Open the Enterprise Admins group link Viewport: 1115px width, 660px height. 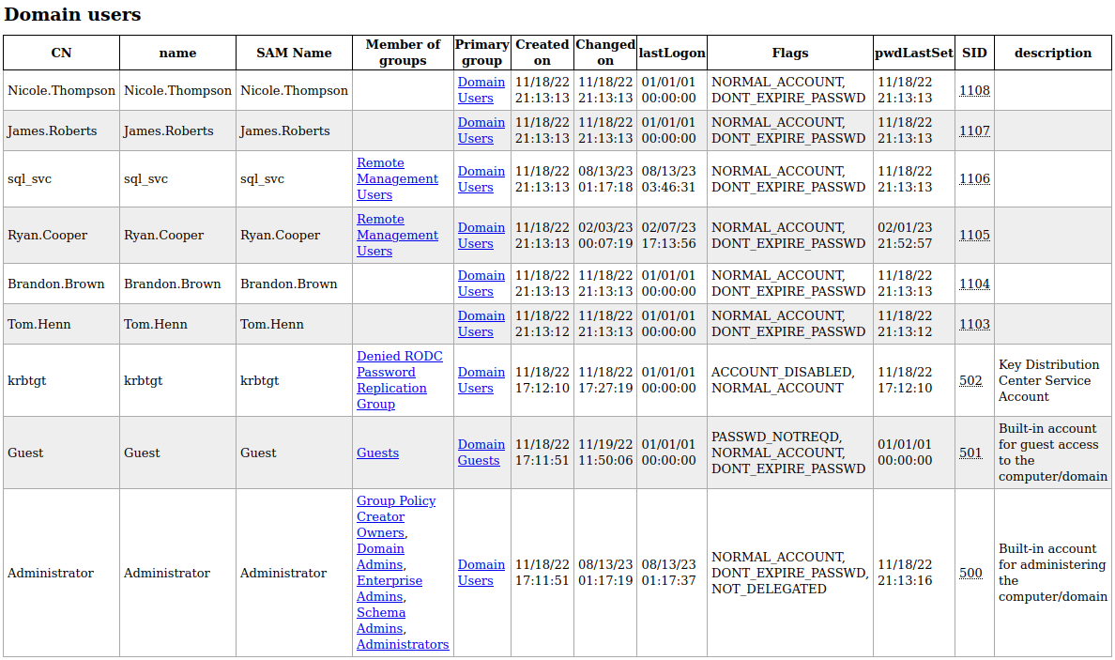pyautogui.click(x=389, y=589)
